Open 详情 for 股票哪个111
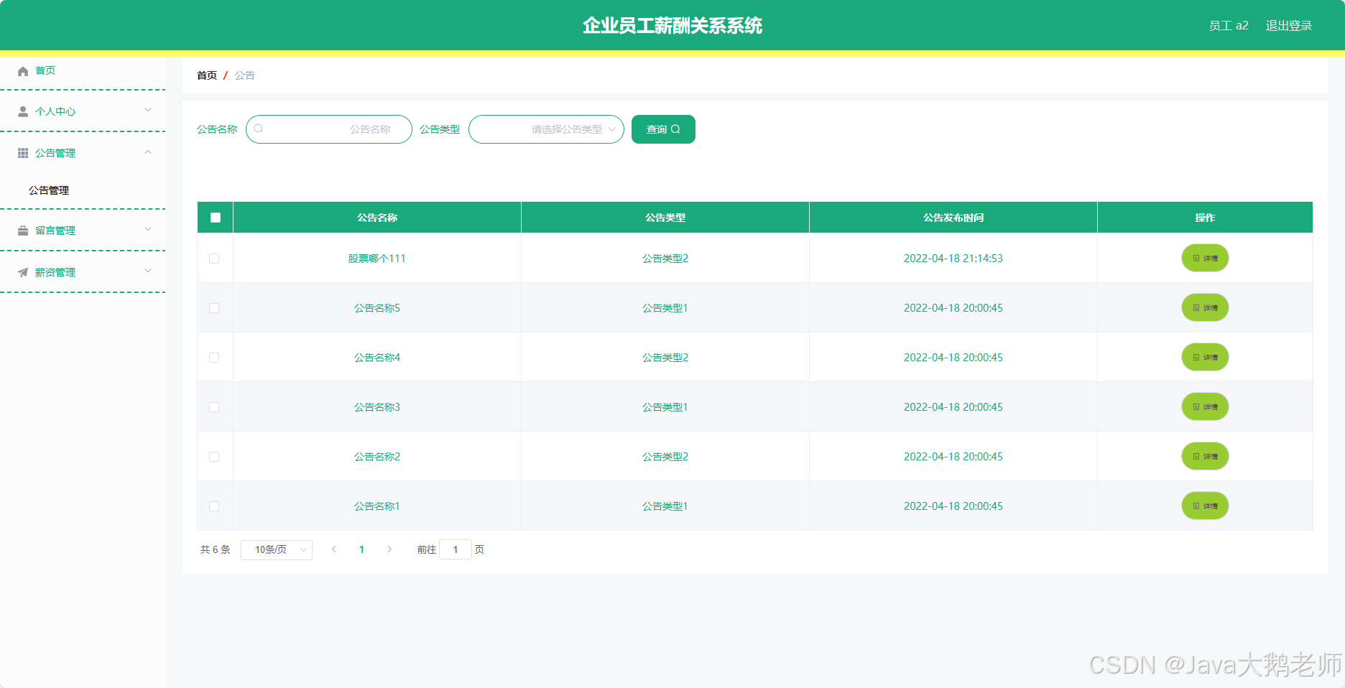1345x688 pixels. click(x=1205, y=259)
